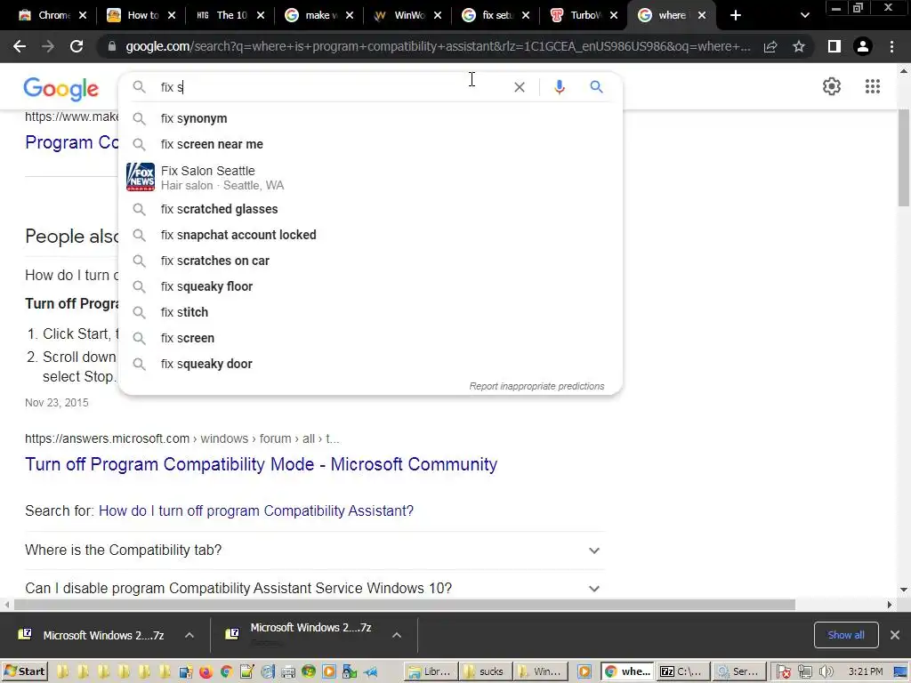Screen dimensions: 911x683
Task: Bookmark this page with the star icon
Action: [x=799, y=46]
